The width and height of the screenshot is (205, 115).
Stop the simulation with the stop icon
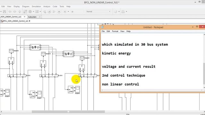click(59, 11)
